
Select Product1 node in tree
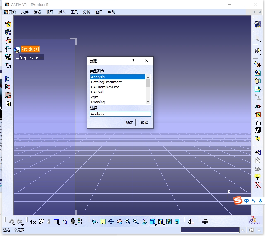click(x=30, y=49)
